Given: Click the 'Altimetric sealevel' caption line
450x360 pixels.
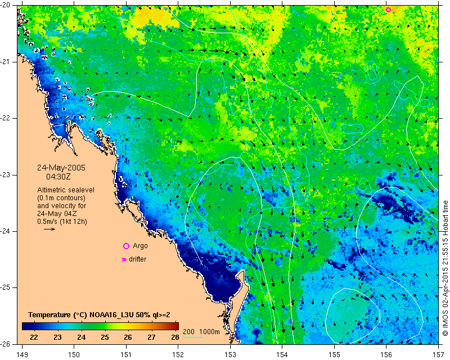Looking at the screenshot, I should click(x=66, y=190).
